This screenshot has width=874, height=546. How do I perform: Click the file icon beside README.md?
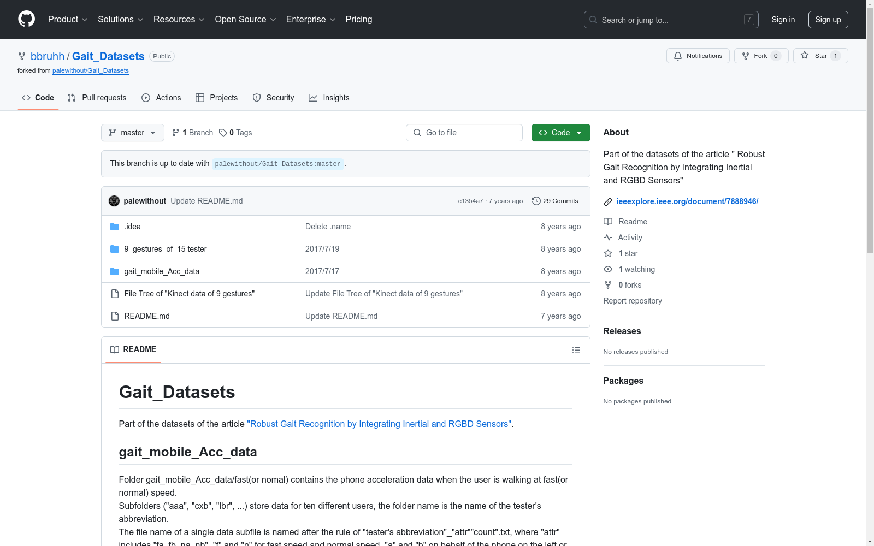115,316
